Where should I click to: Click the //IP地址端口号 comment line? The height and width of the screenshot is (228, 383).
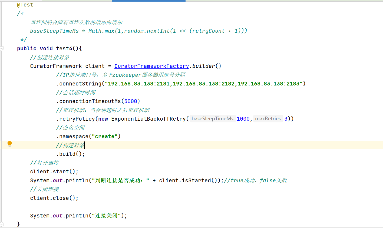tap(121, 75)
